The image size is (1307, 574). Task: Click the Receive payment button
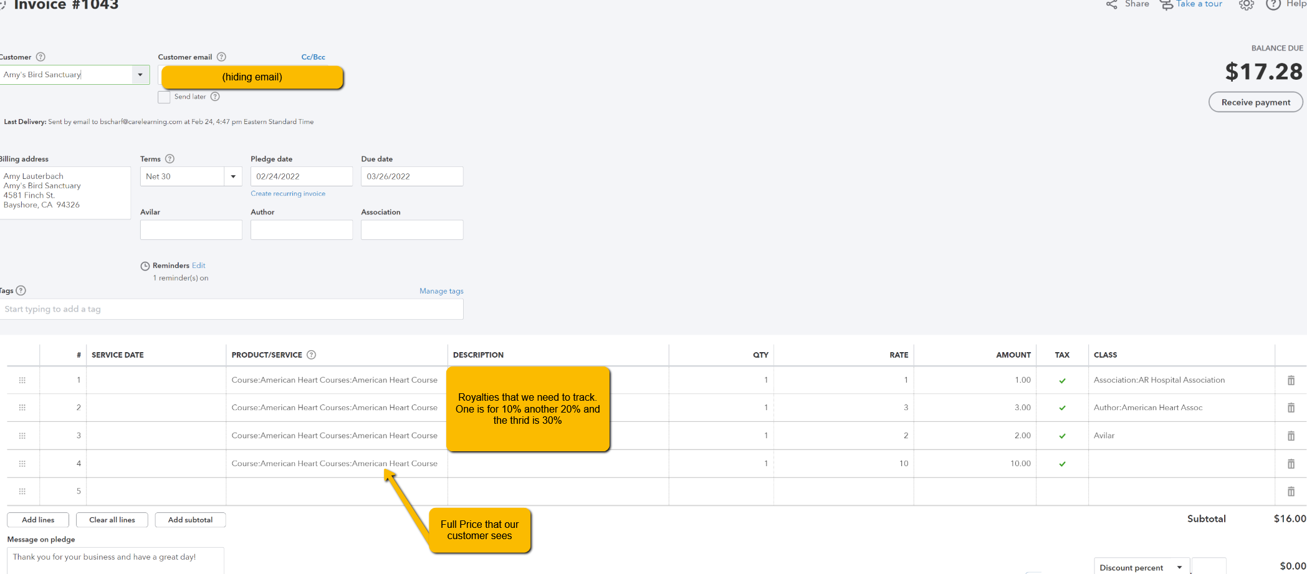click(1255, 102)
